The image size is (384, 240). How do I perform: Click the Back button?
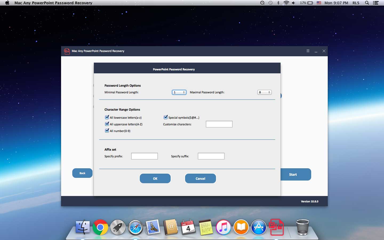point(82,173)
